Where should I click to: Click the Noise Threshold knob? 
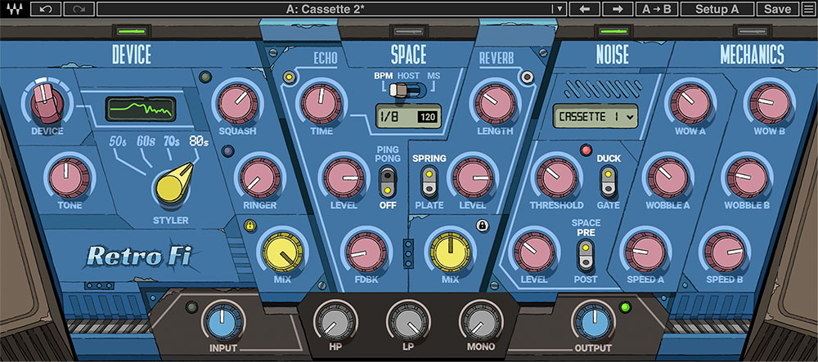pos(556,177)
